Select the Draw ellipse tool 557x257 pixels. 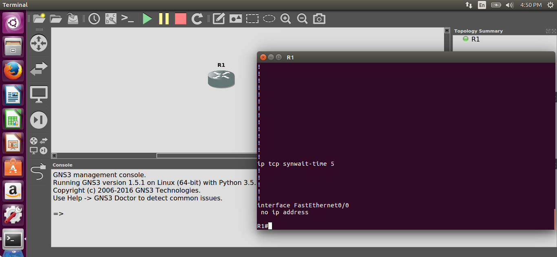coord(269,18)
